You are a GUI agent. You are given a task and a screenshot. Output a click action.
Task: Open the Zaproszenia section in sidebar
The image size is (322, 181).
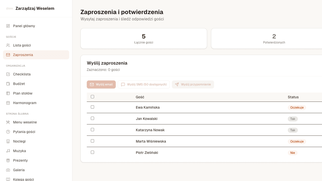[x=23, y=55]
